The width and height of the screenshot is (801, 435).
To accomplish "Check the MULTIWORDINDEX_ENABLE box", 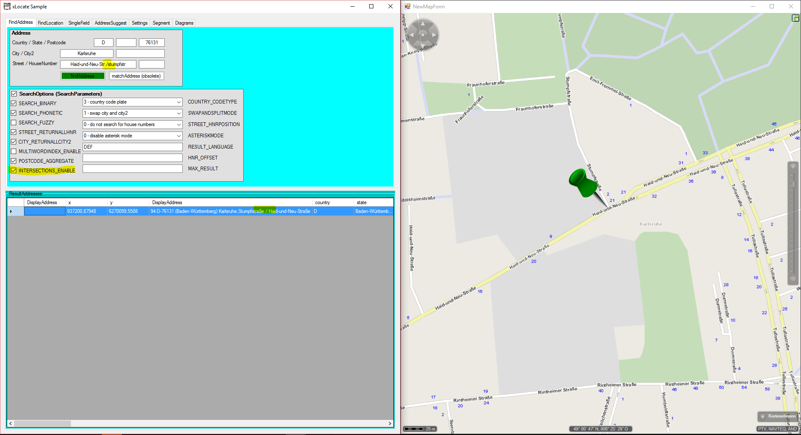I will (14, 152).
